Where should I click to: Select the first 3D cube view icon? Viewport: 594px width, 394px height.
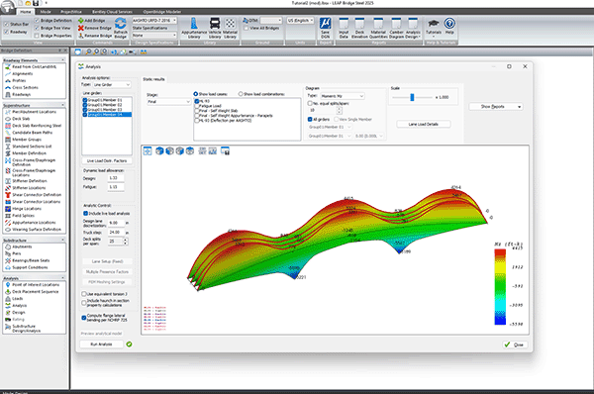[159, 150]
